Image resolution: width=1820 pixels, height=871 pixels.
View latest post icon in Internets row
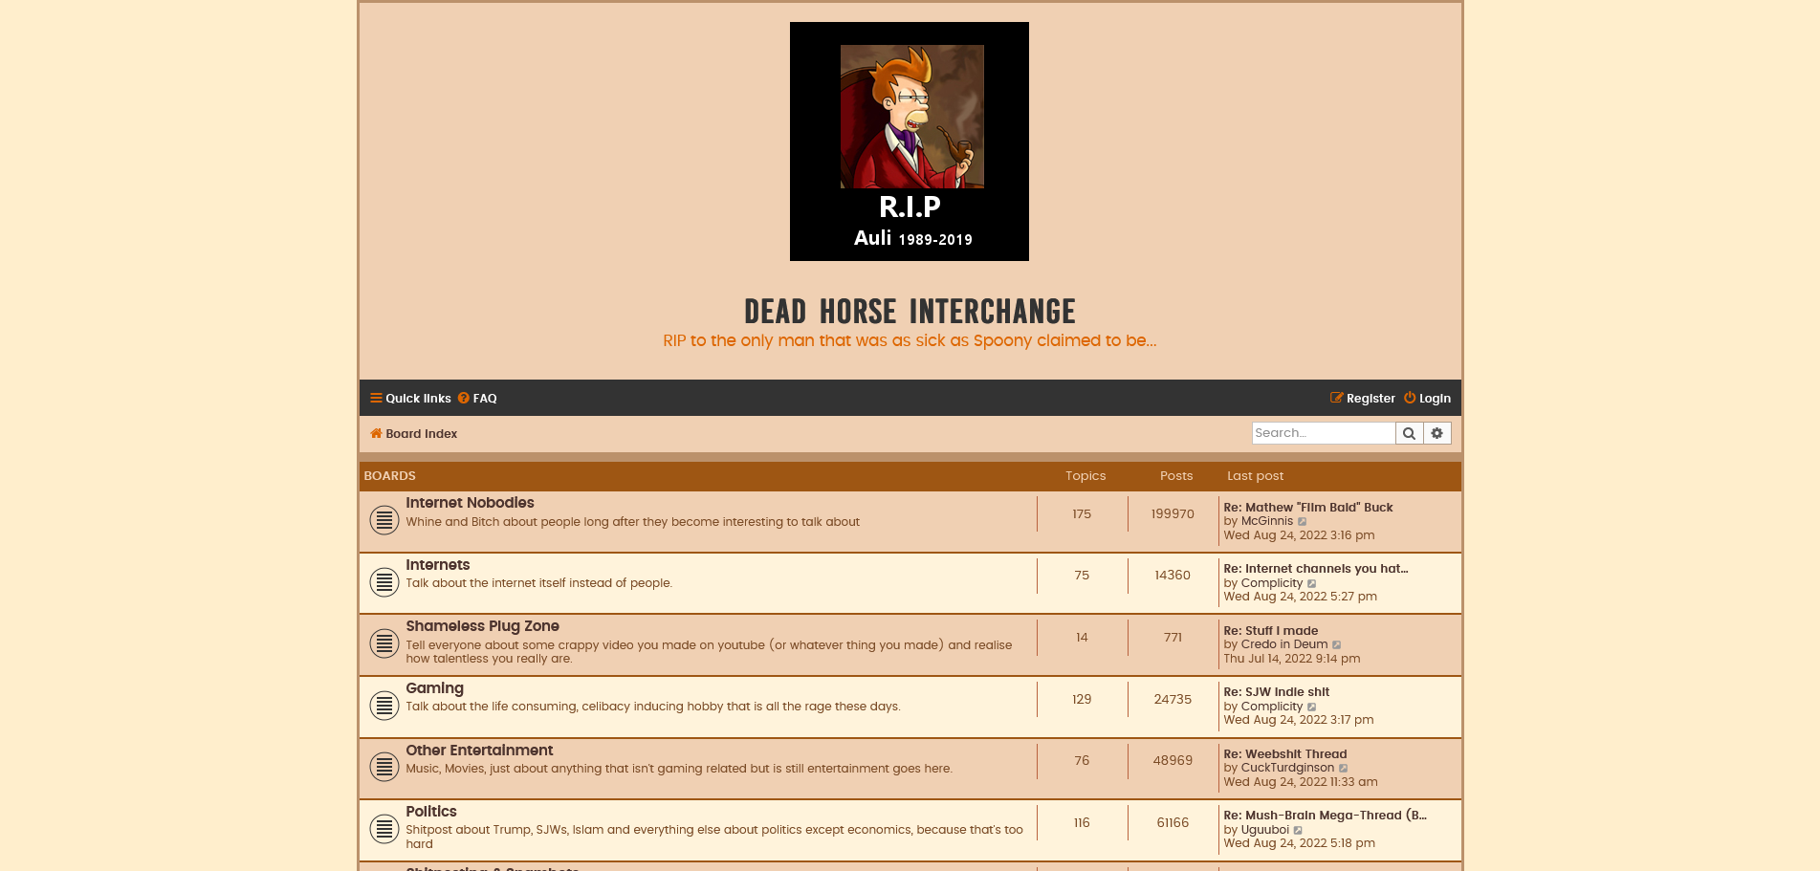1312,584
